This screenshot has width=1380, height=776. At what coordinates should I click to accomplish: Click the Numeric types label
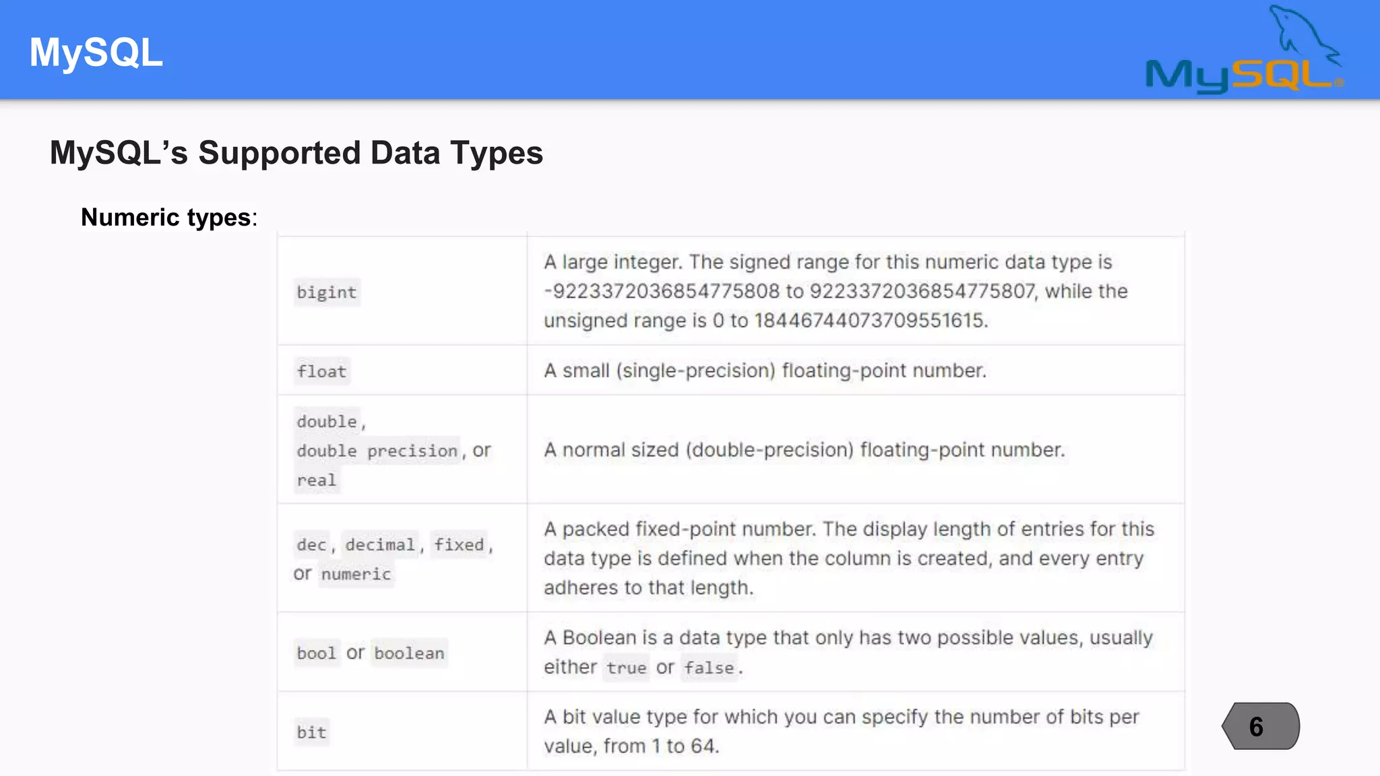coord(169,218)
